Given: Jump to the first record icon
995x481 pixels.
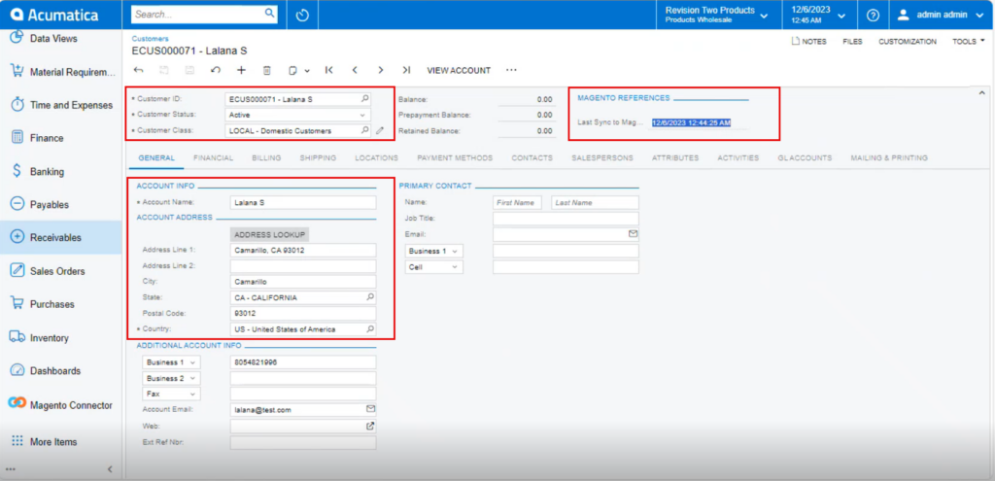Looking at the screenshot, I should coord(328,70).
